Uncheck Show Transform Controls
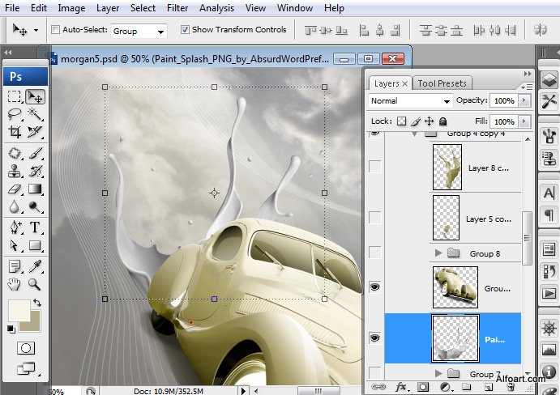560x395 pixels. pos(185,30)
